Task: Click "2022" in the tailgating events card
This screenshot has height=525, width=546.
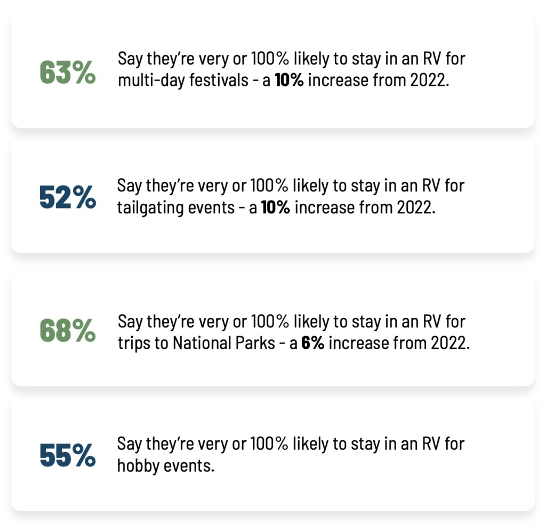Action: (414, 208)
